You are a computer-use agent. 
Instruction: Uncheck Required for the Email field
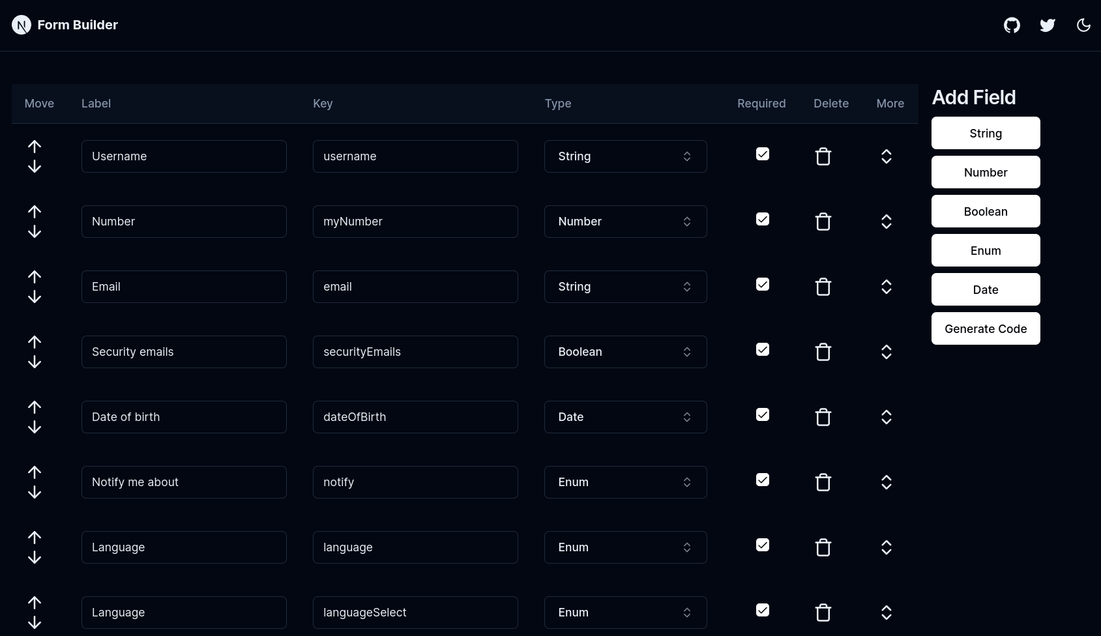click(x=762, y=284)
